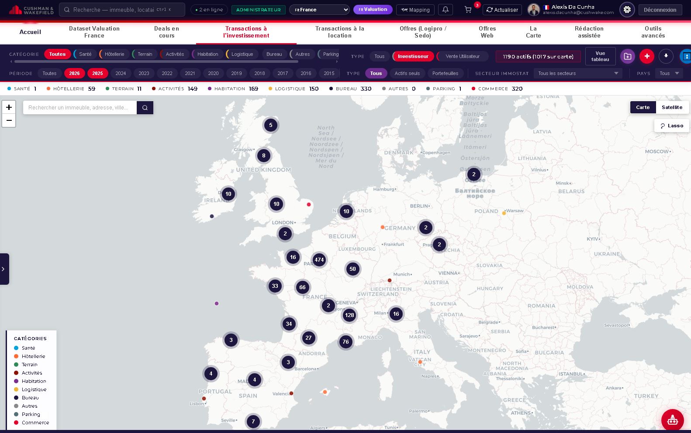Click the map address search field
The height and width of the screenshot is (433, 691).
pos(80,108)
